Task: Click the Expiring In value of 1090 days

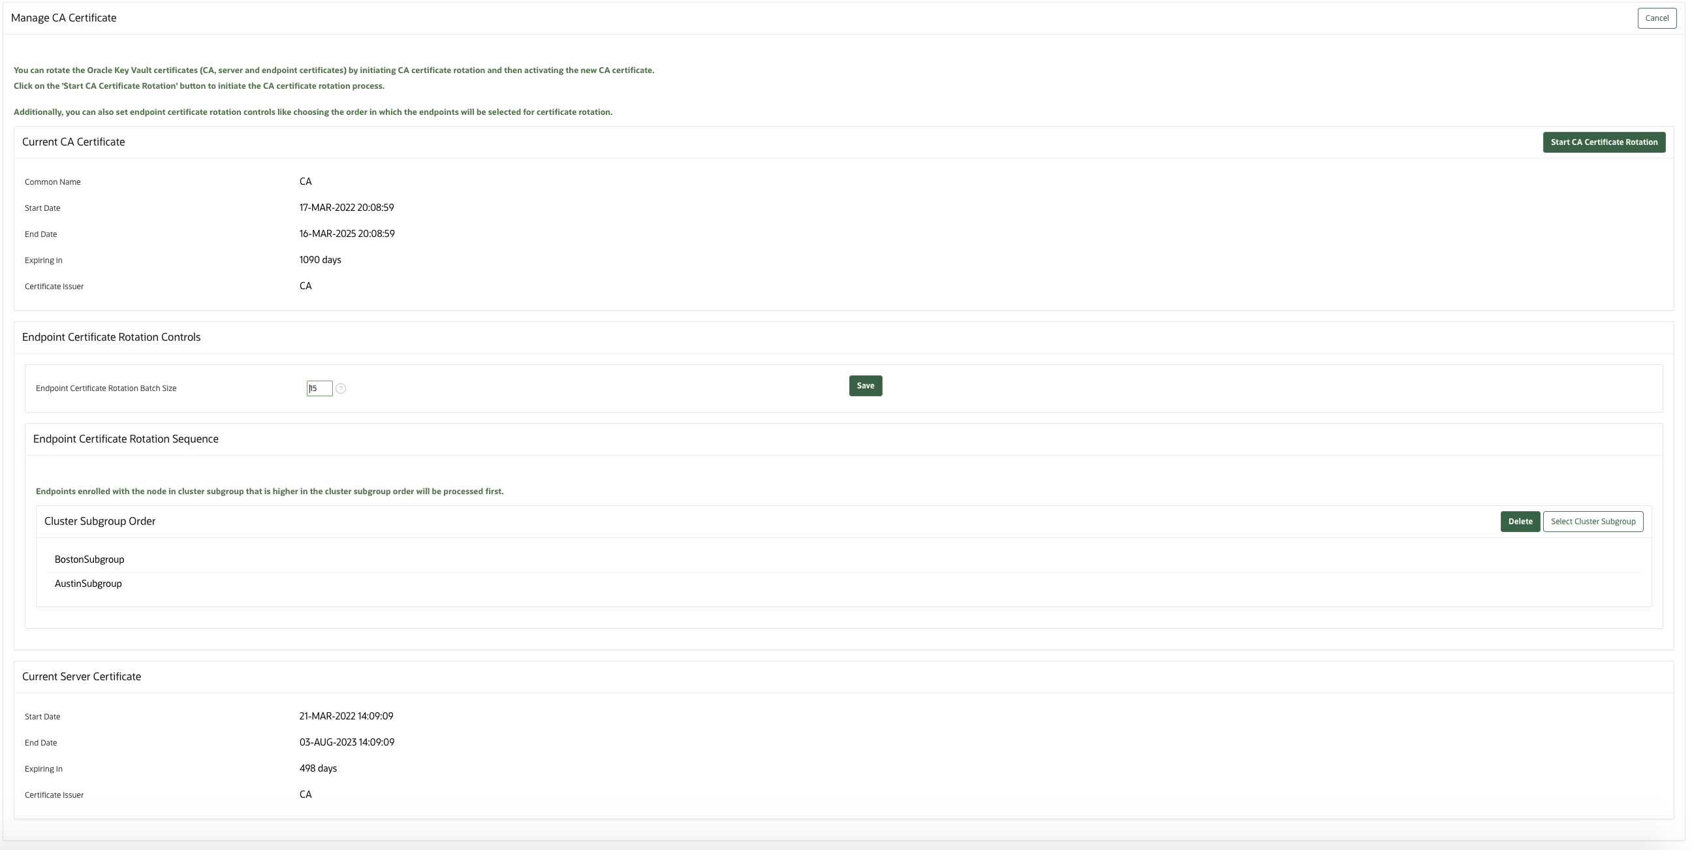Action: tap(320, 259)
